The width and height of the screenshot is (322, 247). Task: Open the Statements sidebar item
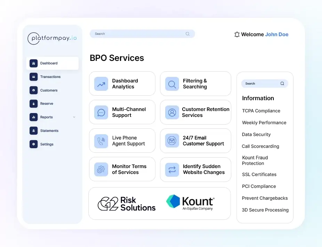tap(49, 131)
